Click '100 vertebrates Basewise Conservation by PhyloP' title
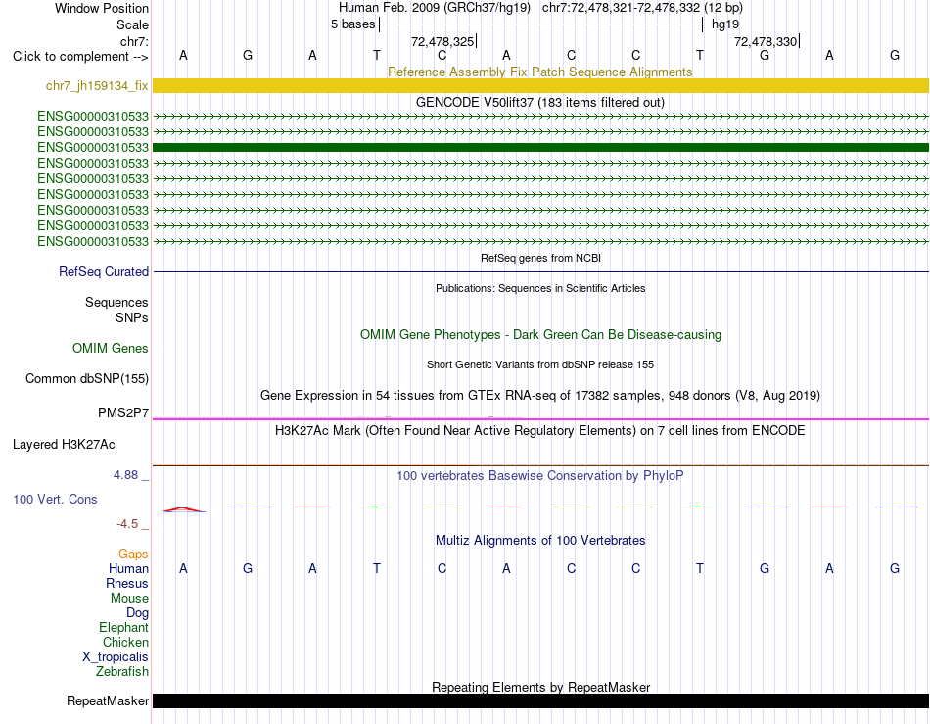Screen dimensions: 930x724 (x=540, y=475)
